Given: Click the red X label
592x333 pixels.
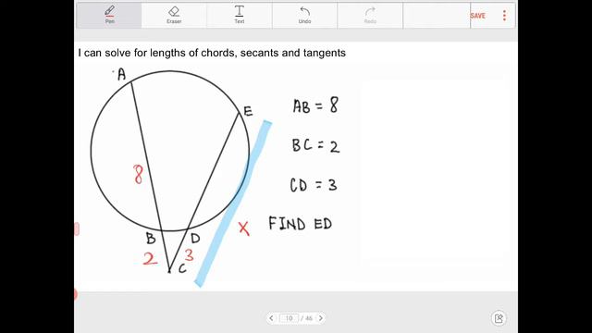Looking at the screenshot, I should click(244, 228).
